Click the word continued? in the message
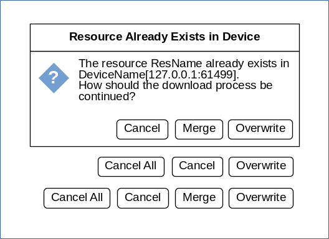This screenshot has height=239, width=329. 107,96
